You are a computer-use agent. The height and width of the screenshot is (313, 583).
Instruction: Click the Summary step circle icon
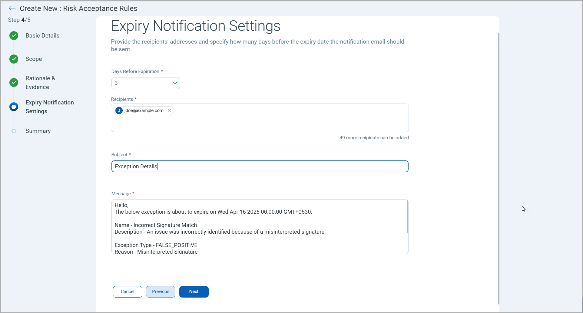pyautogui.click(x=14, y=131)
